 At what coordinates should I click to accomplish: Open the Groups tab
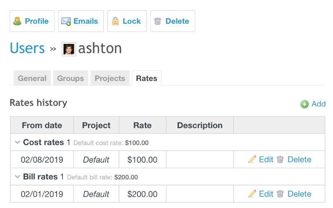pos(70,78)
